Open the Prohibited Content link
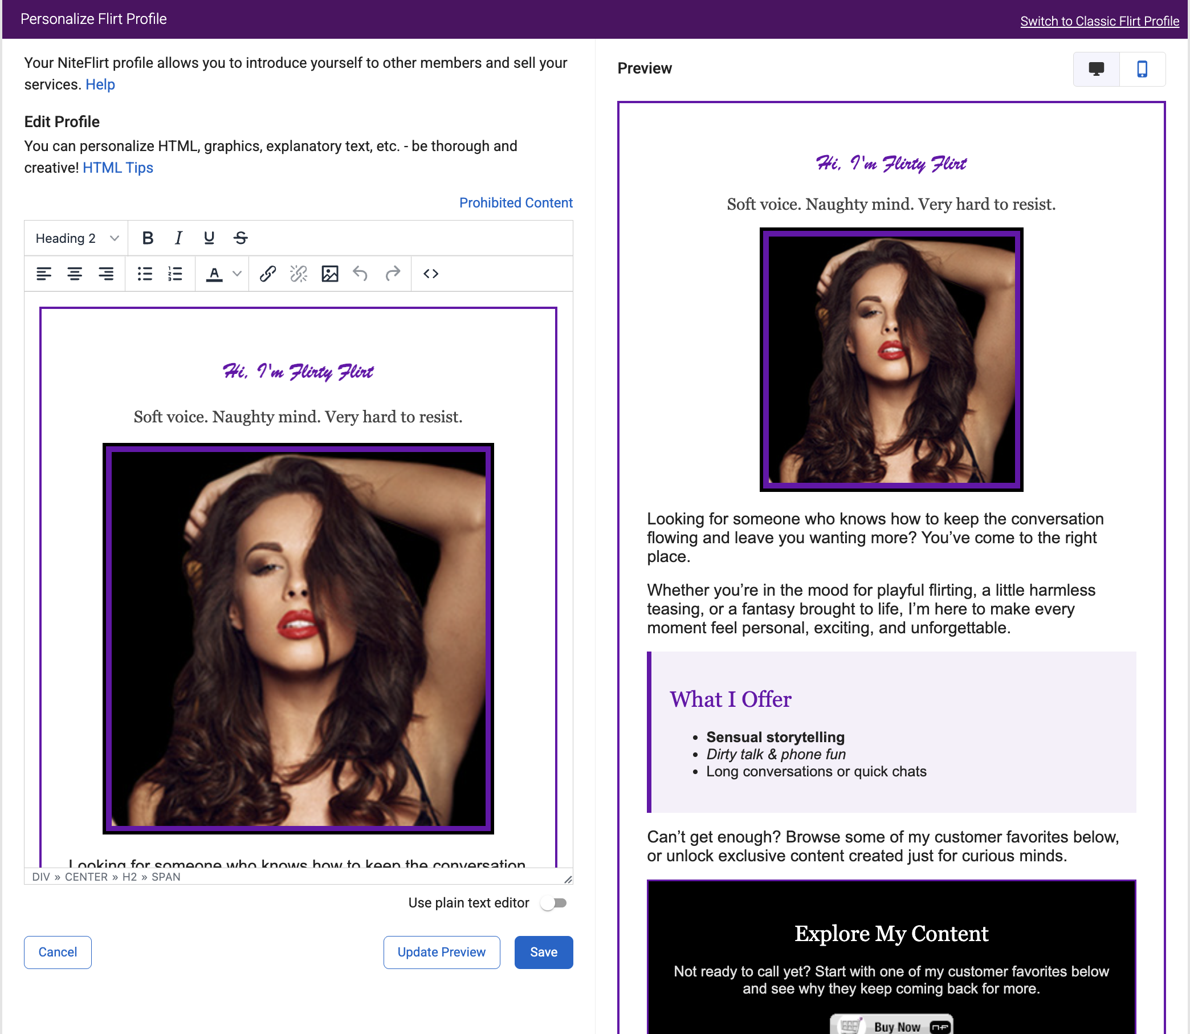The image size is (1190, 1034). 516,203
